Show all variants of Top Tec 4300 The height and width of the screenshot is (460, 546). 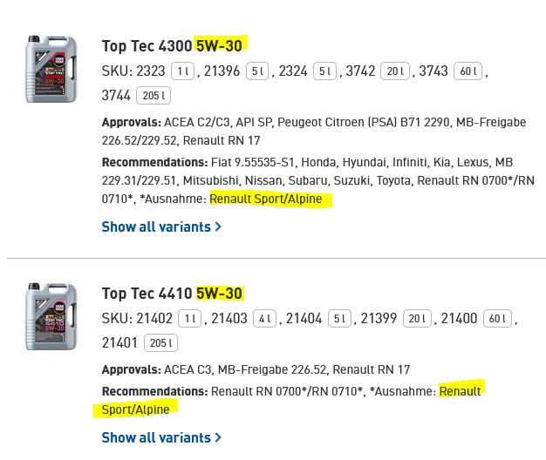click(x=156, y=227)
